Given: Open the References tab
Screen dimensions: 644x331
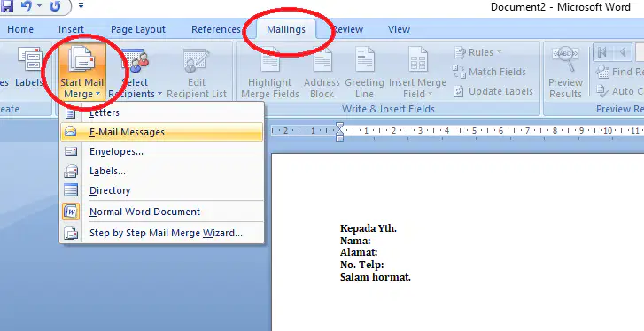Looking at the screenshot, I should [x=215, y=29].
